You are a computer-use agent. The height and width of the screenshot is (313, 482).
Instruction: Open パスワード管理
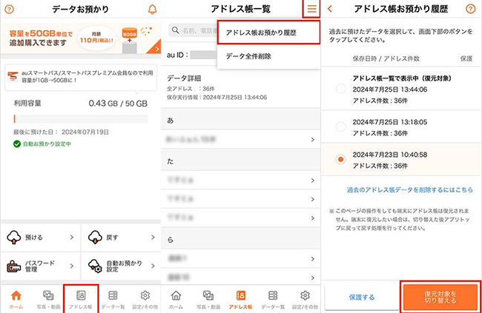[x=41, y=266]
